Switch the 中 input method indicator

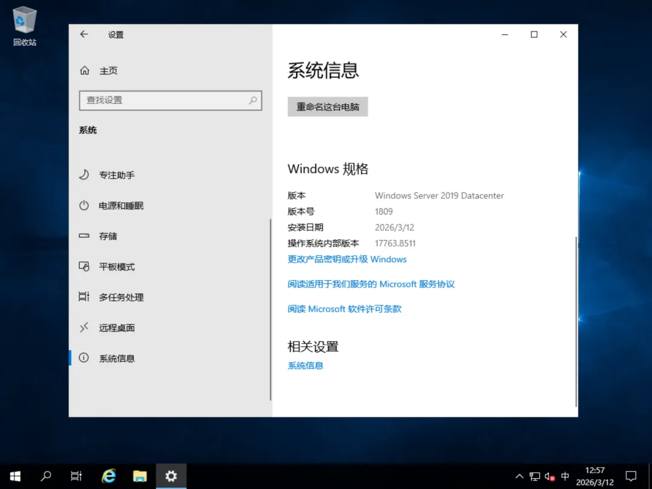coord(565,476)
